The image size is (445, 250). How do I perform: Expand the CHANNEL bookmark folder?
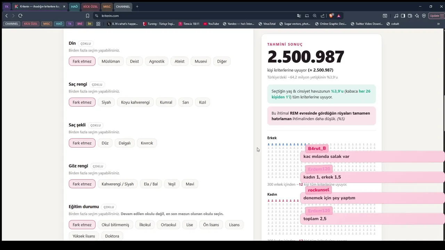tap(11, 24)
